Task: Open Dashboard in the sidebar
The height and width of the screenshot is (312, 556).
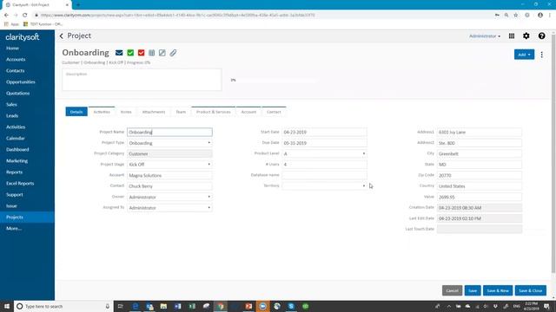Action: click(x=17, y=150)
